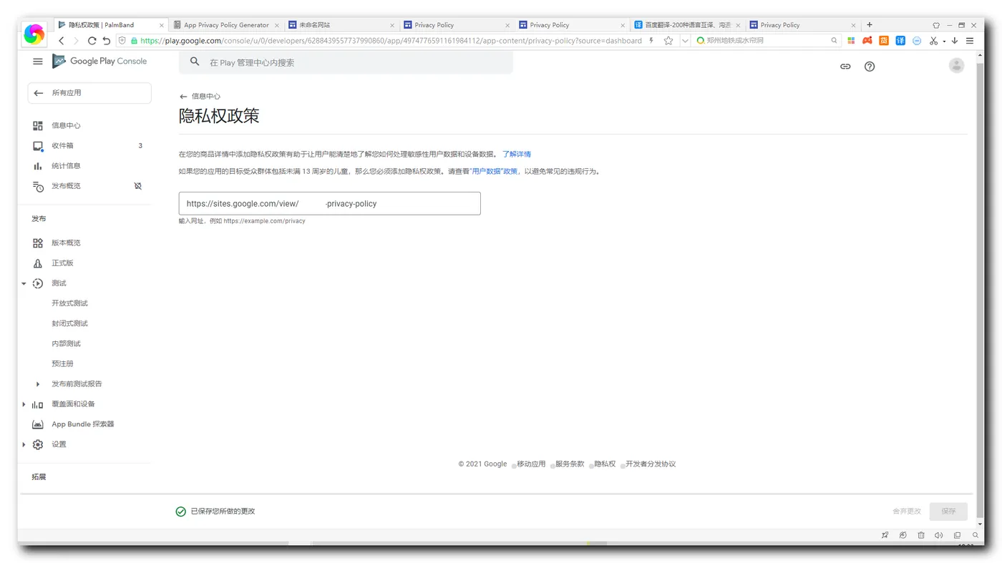
Task: Close the App Privacy Policy Generator tab
Action: tap(277, 25)
